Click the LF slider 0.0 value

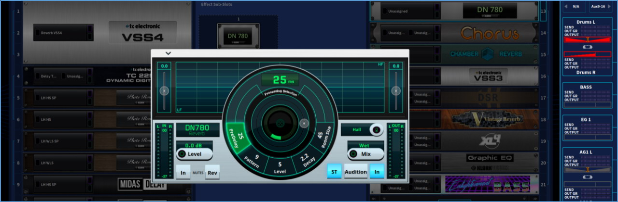point(165,66)
